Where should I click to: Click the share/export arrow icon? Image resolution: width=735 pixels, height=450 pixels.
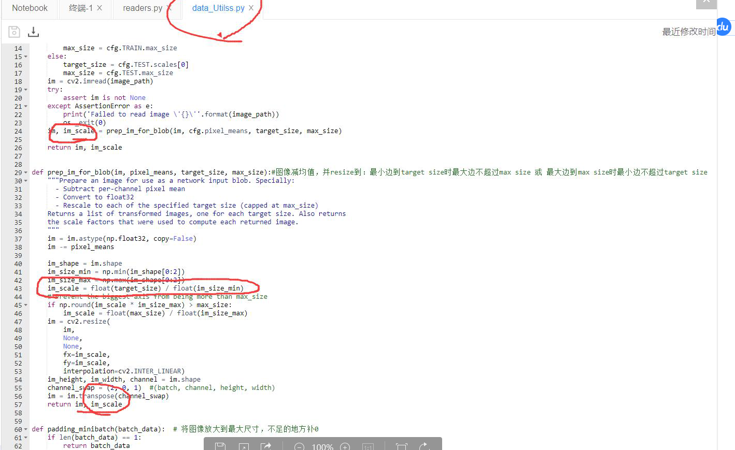[x=266, y=445]
